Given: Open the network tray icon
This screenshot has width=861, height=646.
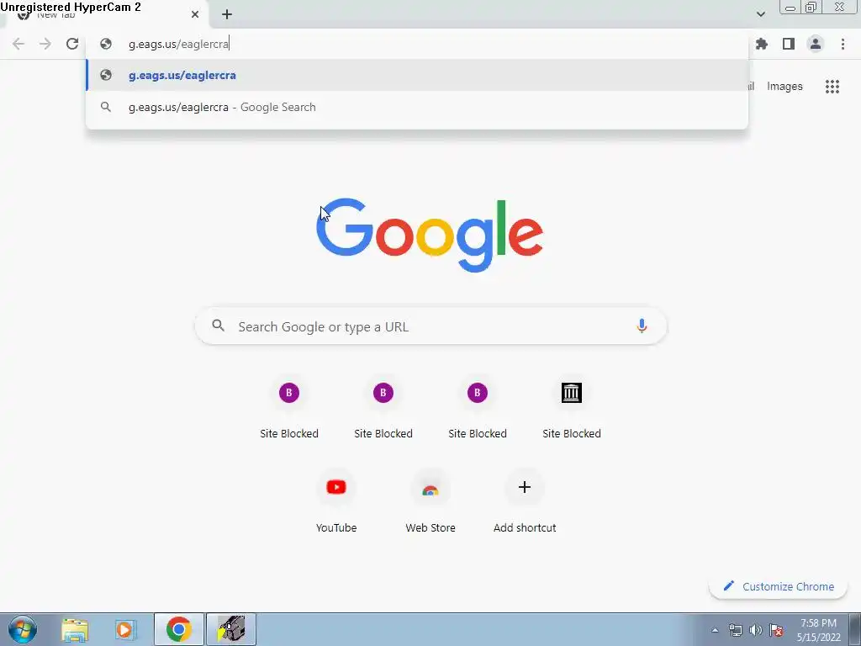Looking at the screenshot, I should 735,630.
